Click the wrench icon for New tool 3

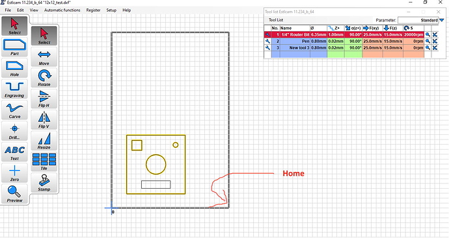(x=267, y=47)
